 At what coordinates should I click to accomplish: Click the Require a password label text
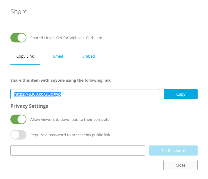(x=70, y=135)
